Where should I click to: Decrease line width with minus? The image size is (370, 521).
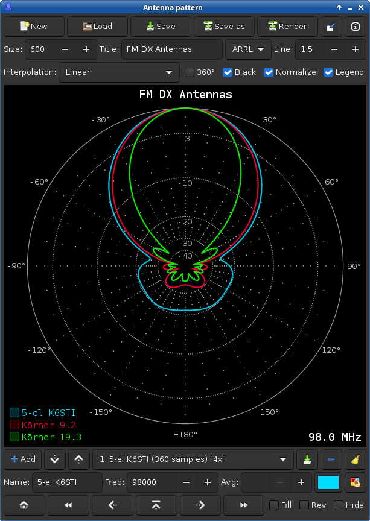tap(334, 49)
